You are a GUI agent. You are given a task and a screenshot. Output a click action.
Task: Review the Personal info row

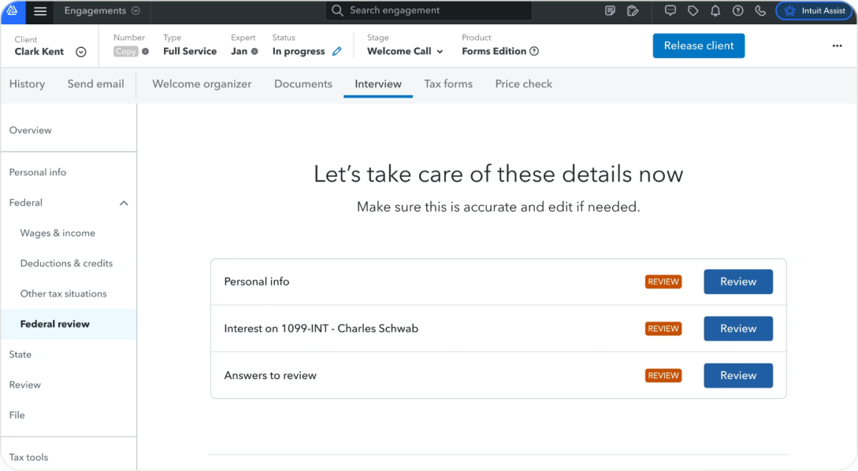point(737,282)
